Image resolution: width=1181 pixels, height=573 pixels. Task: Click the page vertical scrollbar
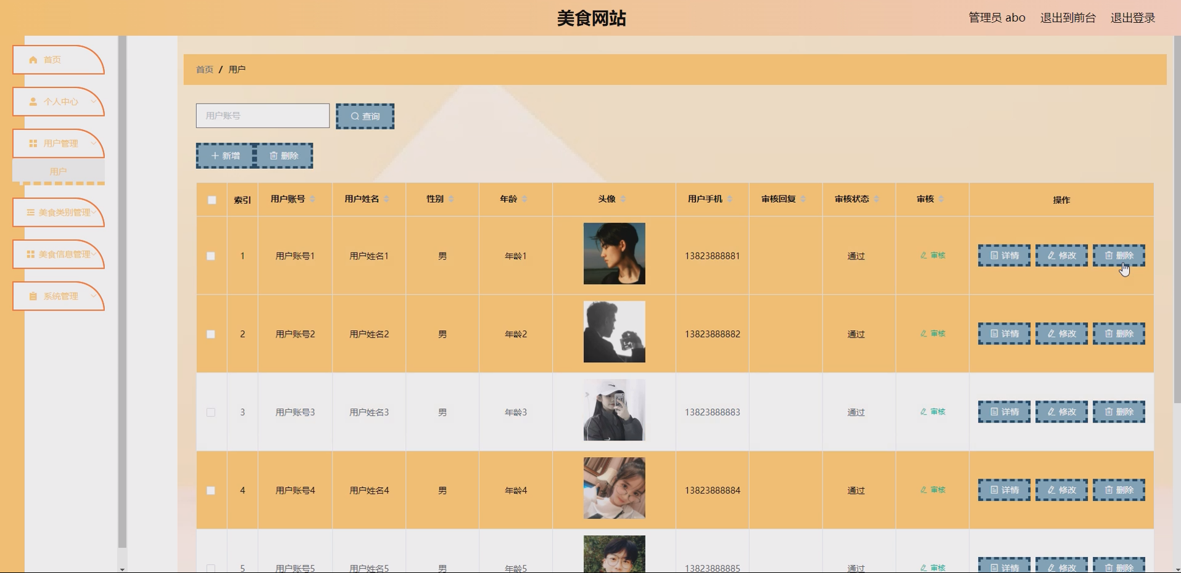[1177, 219]
